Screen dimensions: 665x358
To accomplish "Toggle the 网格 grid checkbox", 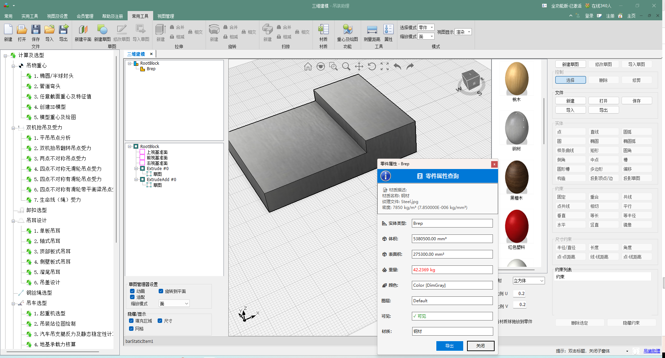I will pos(131,329).
